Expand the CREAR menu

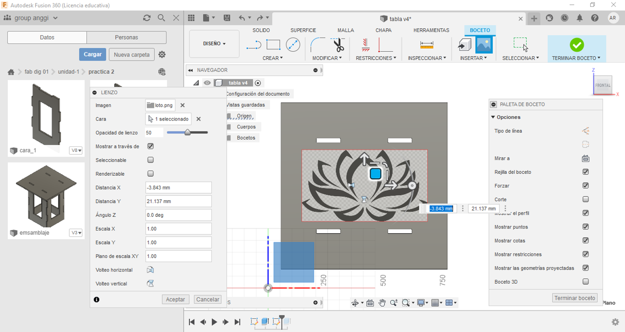[x=272, y=58]
